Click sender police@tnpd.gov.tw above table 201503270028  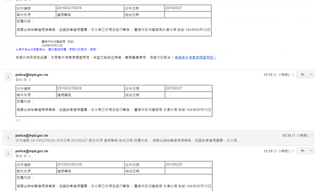point(32,75)
